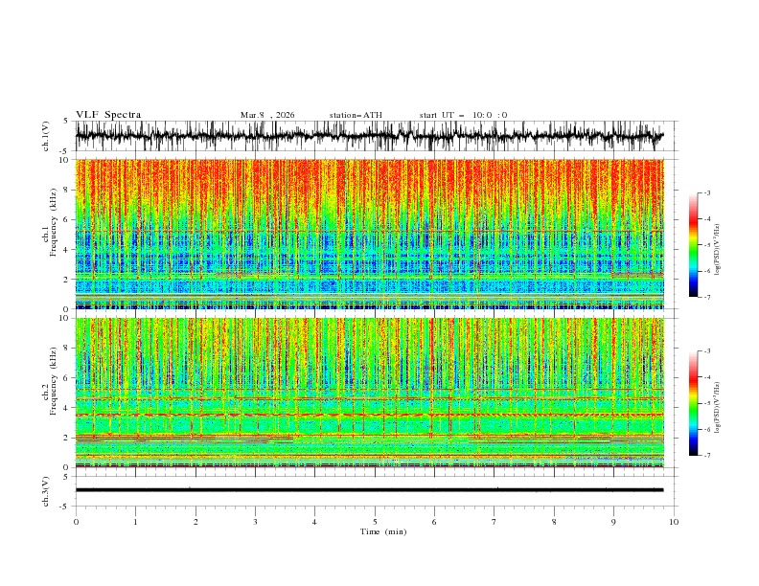Click the "VLF Spectra" plot title
This screenshot has height=586, width=759.
click(108, 115)
